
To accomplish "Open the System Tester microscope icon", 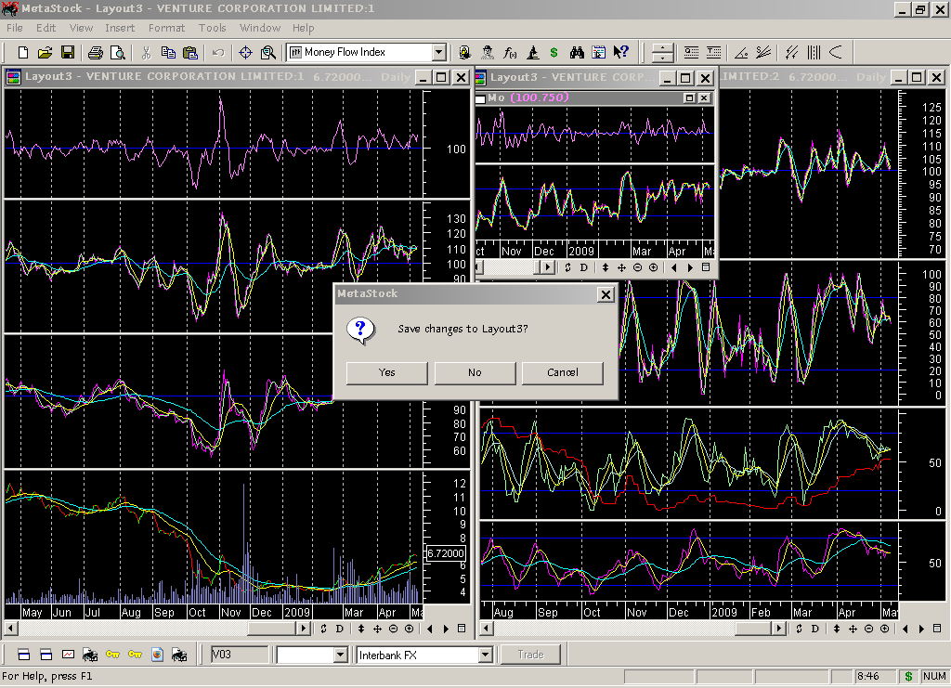I will coord(532,53).
